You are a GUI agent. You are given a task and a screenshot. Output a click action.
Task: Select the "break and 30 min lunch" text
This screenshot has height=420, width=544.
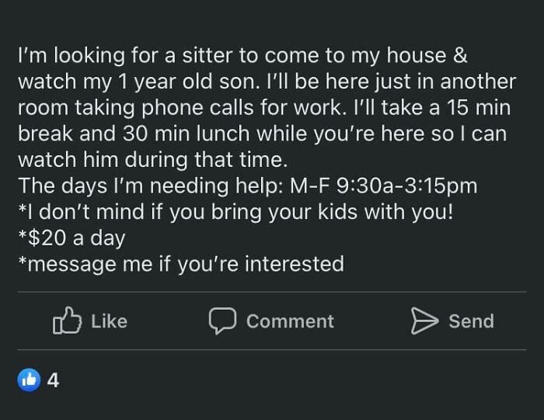pos(134,134)
